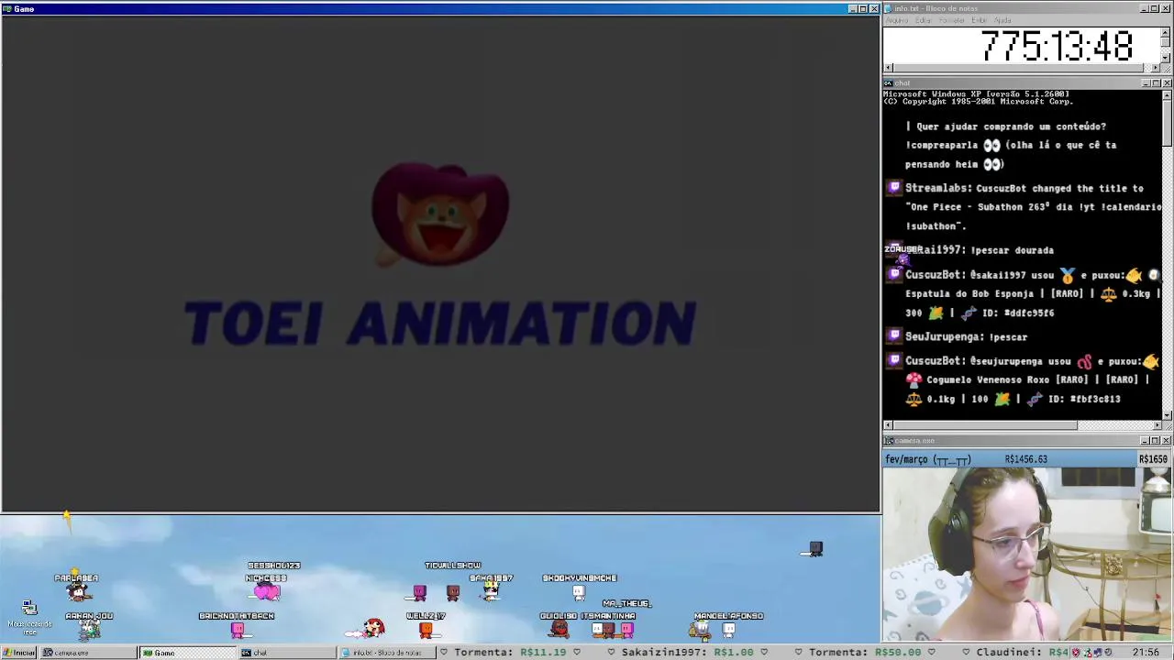Click chat window's horizontal scrollbar thumb
1174x660 pixels.
pos(985,425)
